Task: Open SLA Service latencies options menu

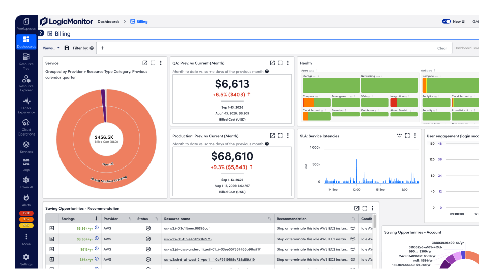Action: (415, 136)
